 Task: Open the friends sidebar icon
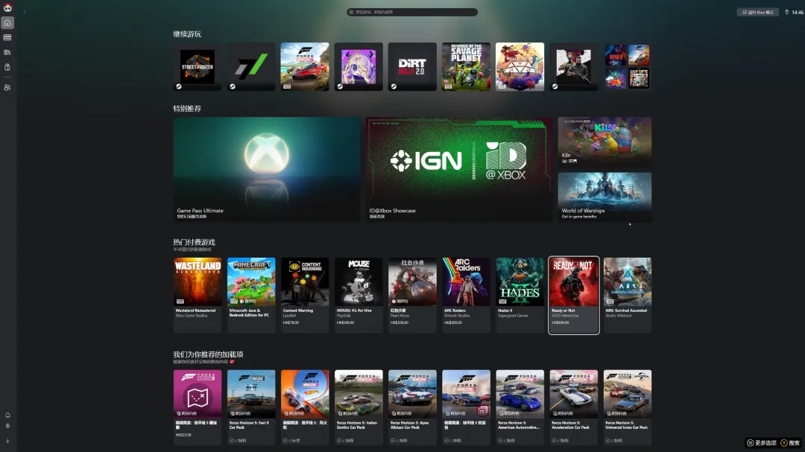pos(7,88)
